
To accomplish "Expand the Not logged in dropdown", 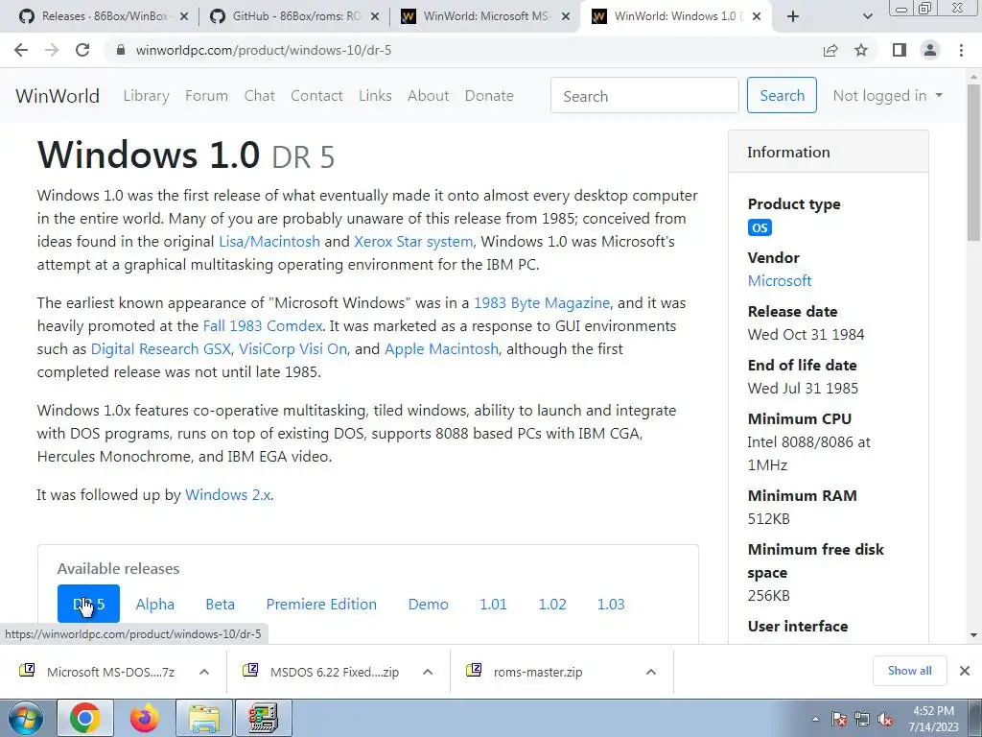I will click(x=887, y=96).
